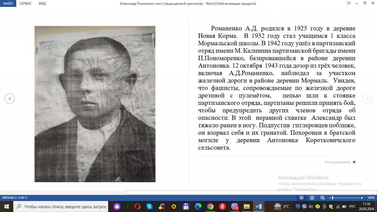Screen dimensions: 377x212
Task: Click the volume speaker tray icon
Action: tap(311, 206)
